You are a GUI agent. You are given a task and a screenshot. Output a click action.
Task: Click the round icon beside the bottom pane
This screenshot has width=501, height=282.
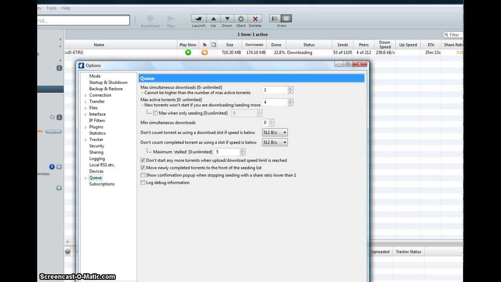pyautogui.click(x=68, y=251)
